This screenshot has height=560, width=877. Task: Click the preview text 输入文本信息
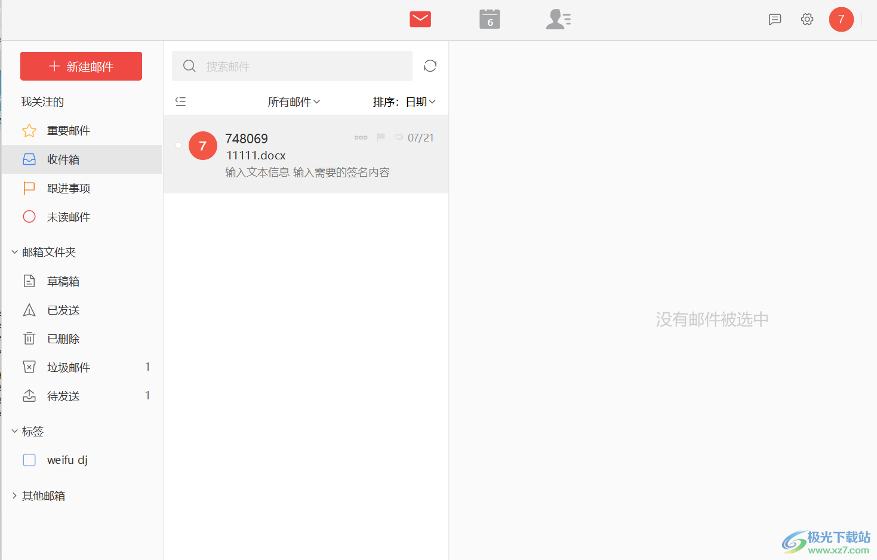coord(257,173)
